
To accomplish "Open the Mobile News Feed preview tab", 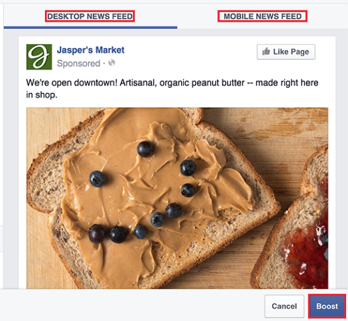I will pyautogui.click(x=262, y=16).
